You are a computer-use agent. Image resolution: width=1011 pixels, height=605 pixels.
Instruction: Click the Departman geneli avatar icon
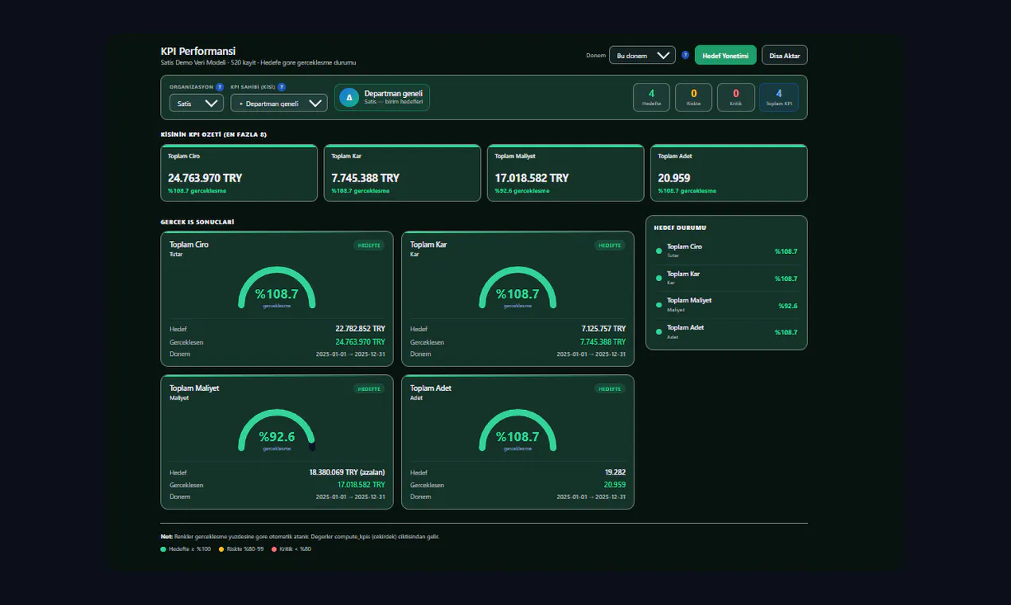point(348,97)
